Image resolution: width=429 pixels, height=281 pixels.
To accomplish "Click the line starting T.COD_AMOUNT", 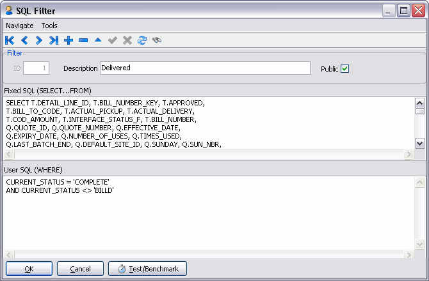I will click(101, 119).
